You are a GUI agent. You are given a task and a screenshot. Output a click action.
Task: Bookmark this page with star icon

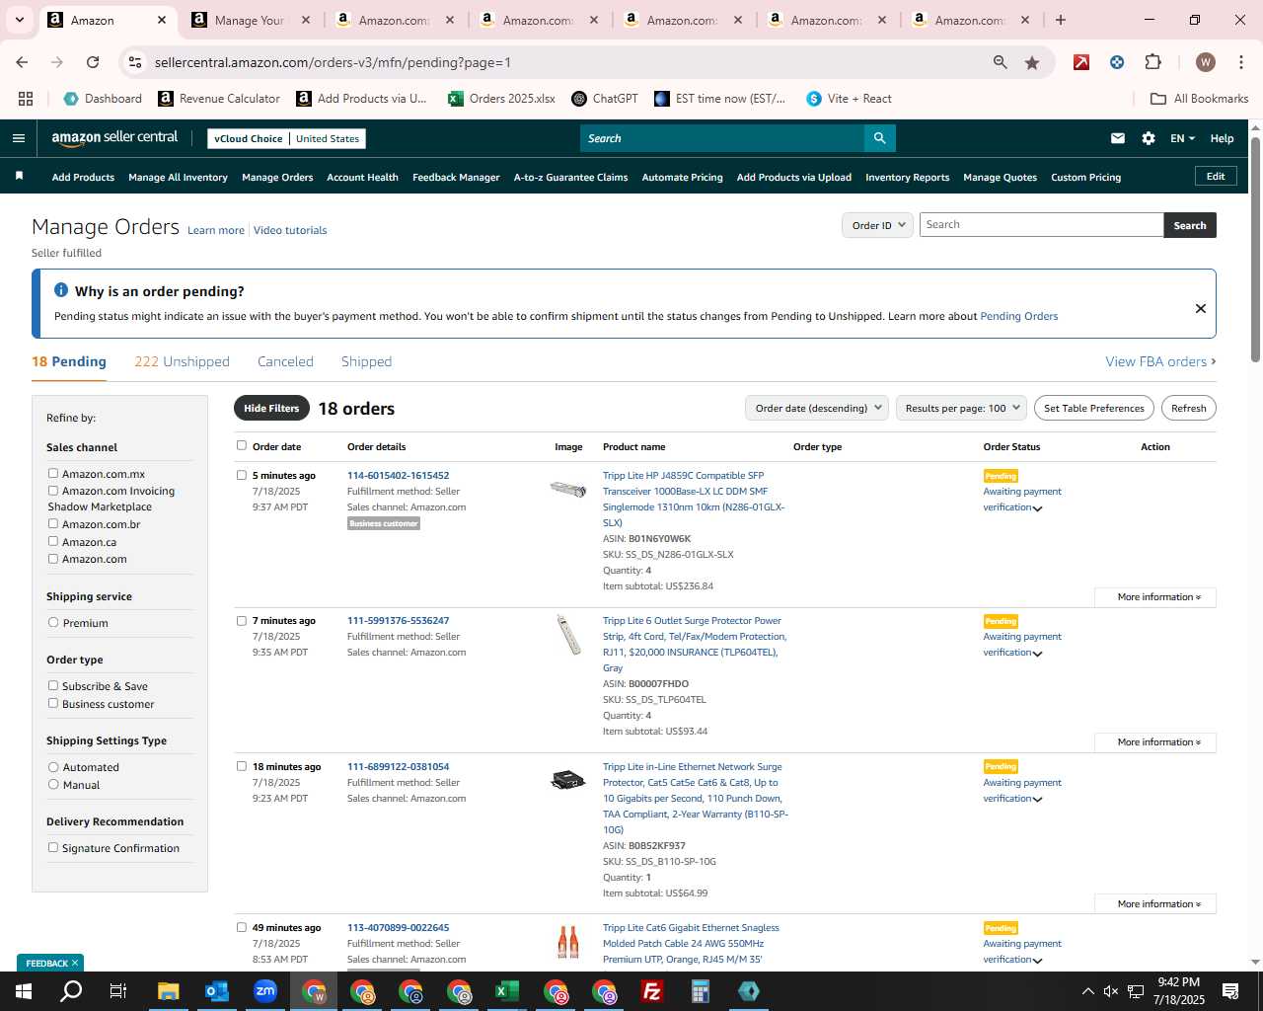1032,62
